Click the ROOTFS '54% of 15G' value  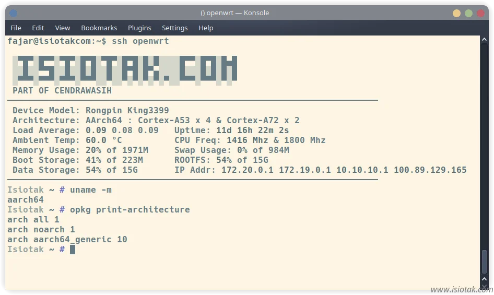click(x=242, y=160)
